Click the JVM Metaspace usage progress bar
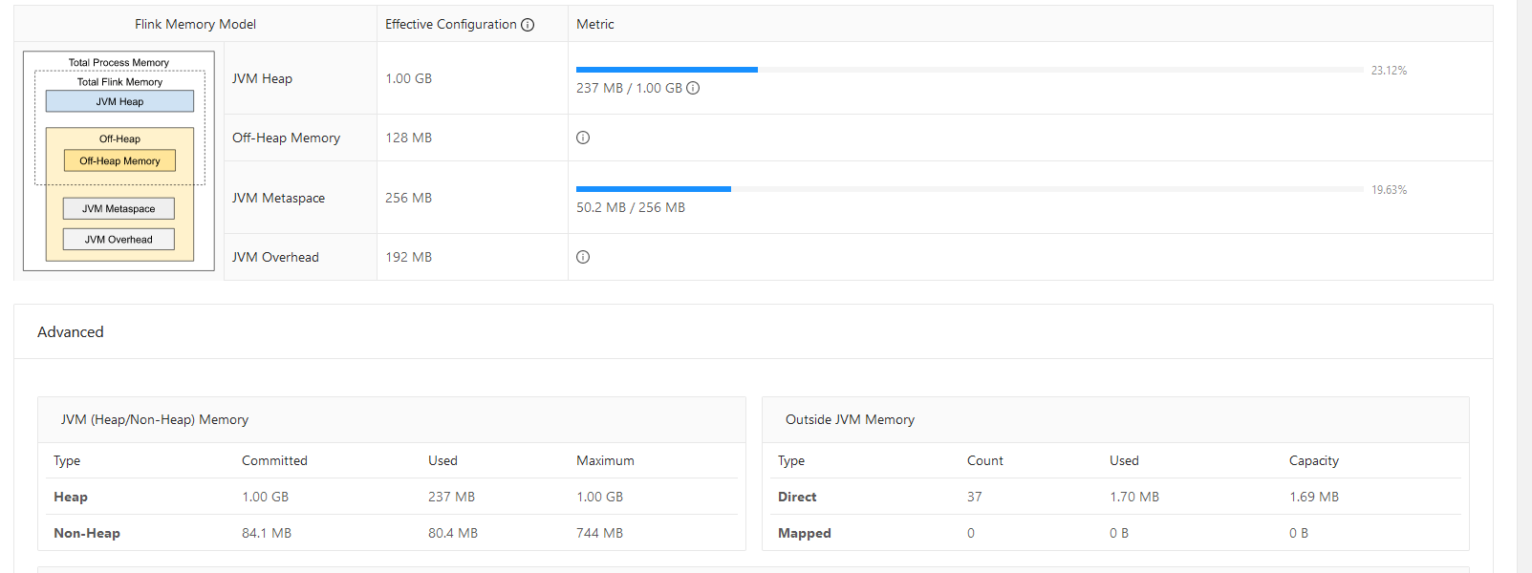The image size is (1532, 573). point(970,189)
